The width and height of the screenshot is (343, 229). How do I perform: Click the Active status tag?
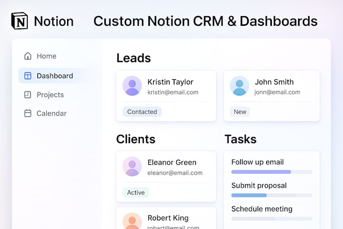[136, 193]
